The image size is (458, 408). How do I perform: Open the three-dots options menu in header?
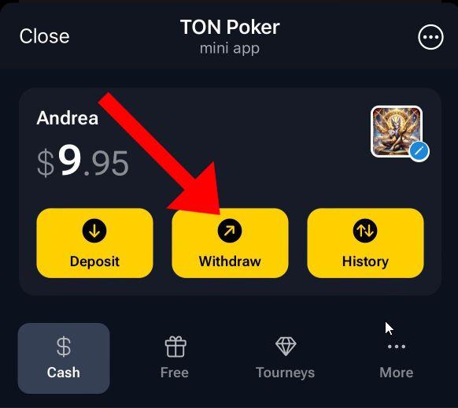pyautogui.click(x=430, y=37)
